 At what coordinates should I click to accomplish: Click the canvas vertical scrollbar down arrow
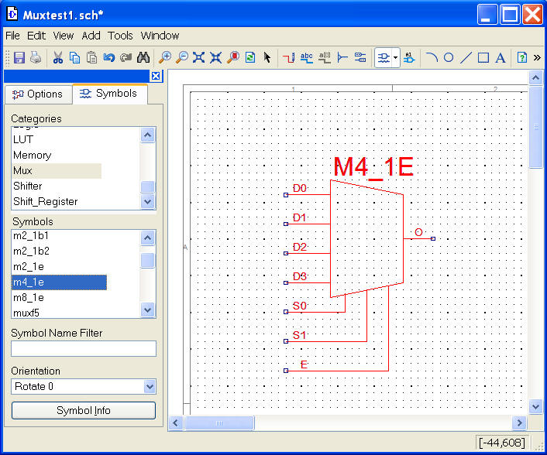tap(535, 406)
